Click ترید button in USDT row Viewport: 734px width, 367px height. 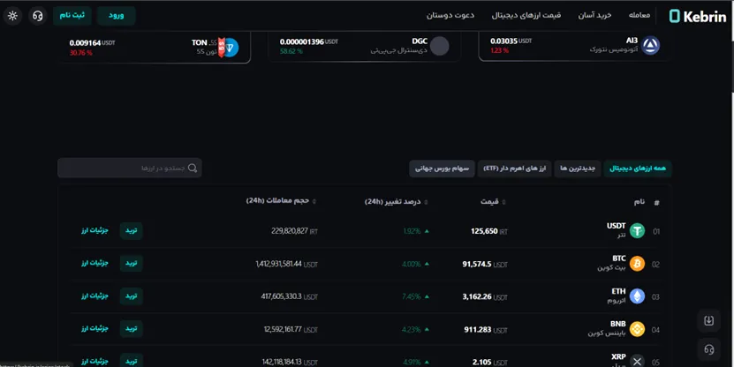point(131,230)
